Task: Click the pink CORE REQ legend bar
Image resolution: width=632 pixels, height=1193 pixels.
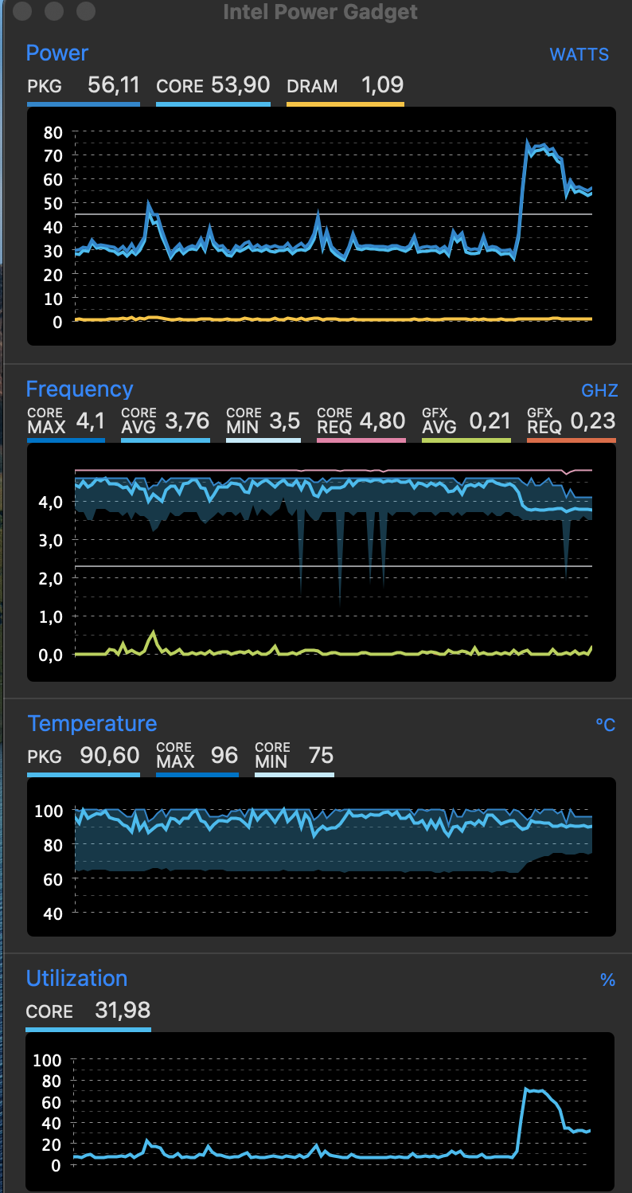Action: 361,440
